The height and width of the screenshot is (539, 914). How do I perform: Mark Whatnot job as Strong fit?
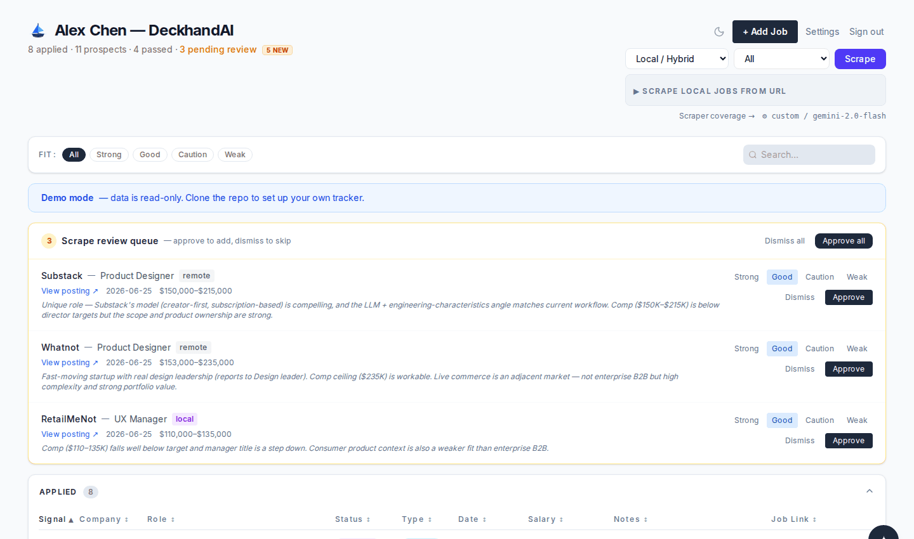(746, 349)
